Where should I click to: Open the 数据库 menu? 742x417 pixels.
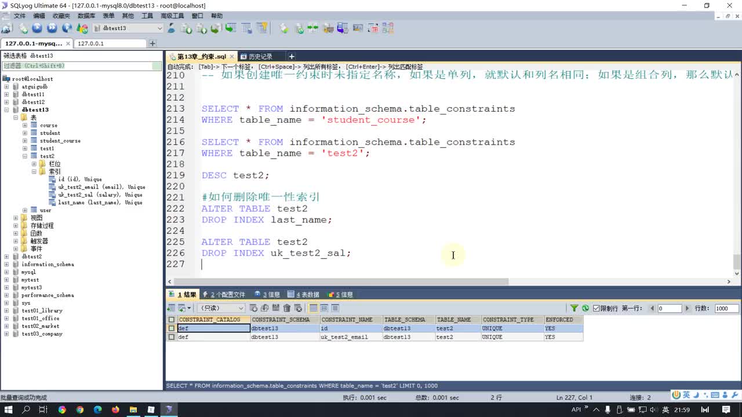click(x=86, y=16)
